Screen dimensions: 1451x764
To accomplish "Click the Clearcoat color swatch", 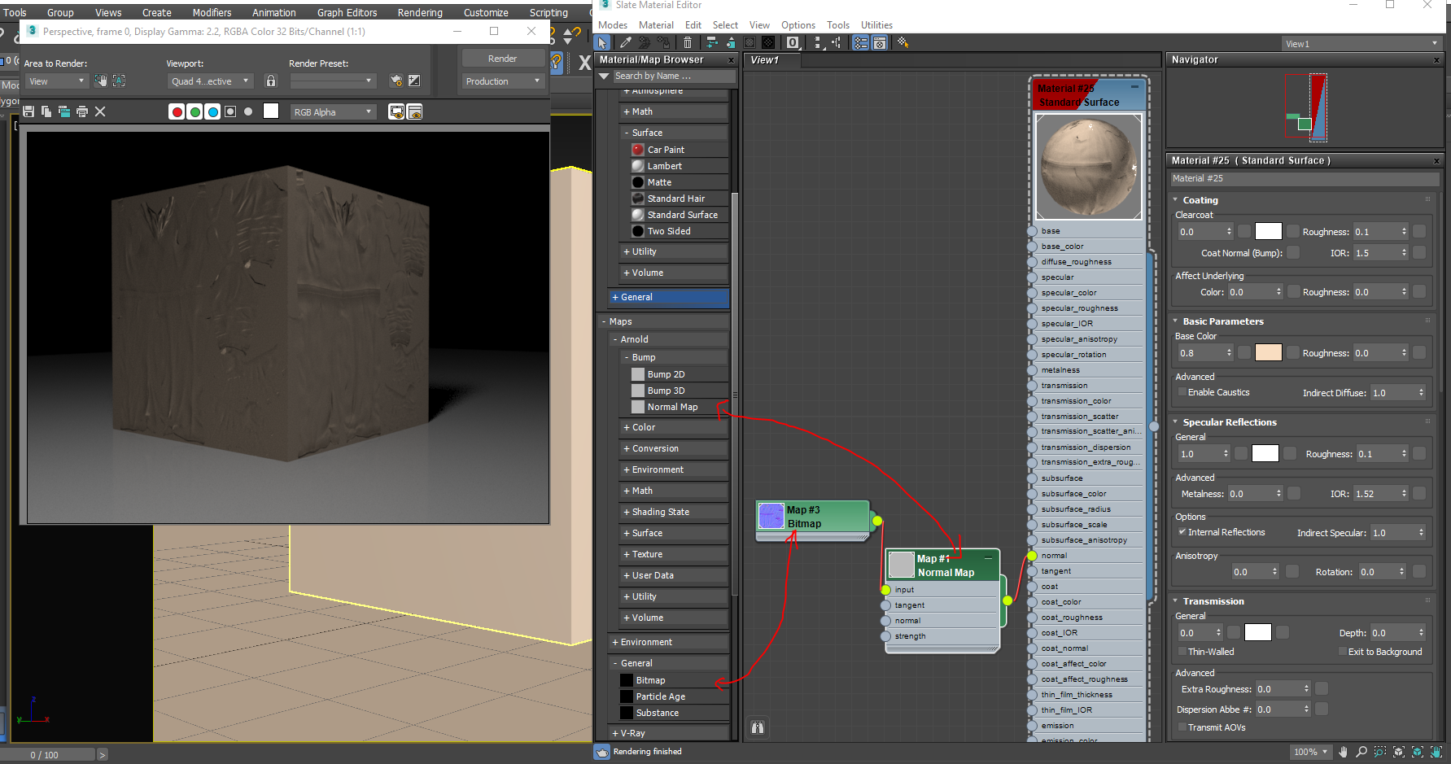I will (1268, 230).
